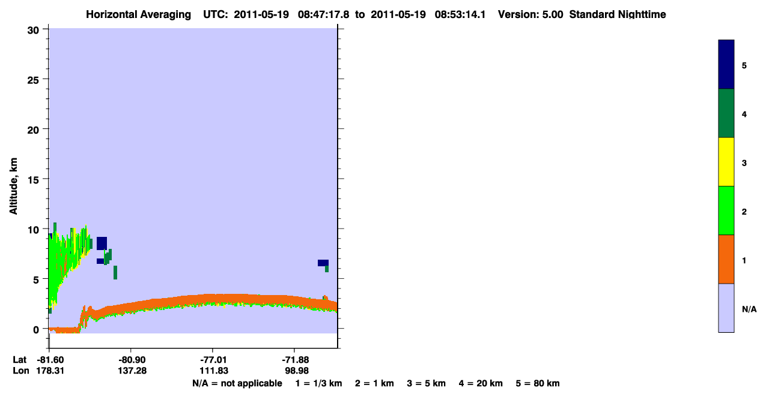The height and width of the screenshot is (400, 781).
Task: Click the colorbar label 'N/A'
Action: 749,309
